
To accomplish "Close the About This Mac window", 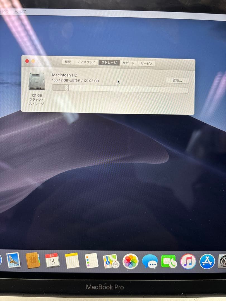I will coord(27,61).
